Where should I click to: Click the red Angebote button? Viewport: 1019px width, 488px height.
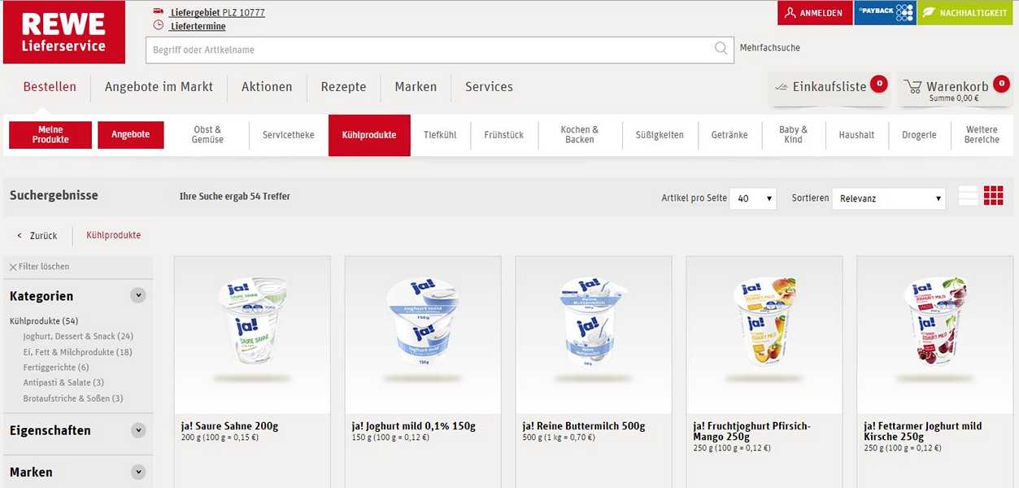131,135
